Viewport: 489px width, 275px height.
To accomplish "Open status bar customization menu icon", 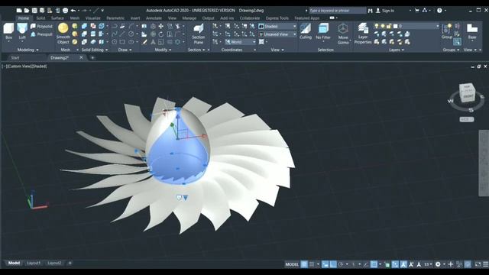I will pos(486,264).
